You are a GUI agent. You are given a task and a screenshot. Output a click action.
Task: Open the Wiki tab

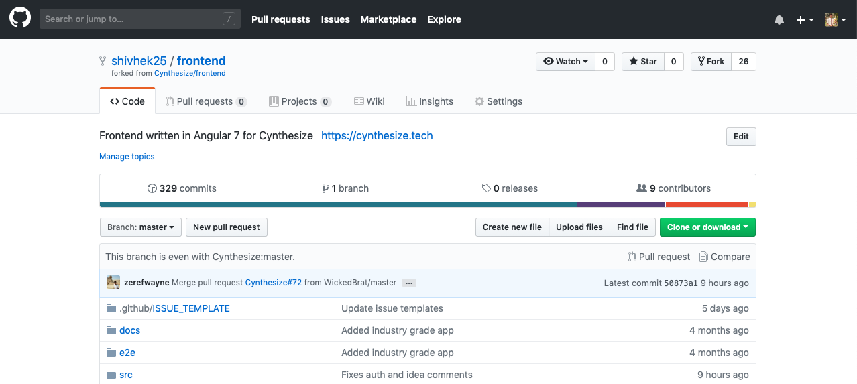(x=369, y=101)
